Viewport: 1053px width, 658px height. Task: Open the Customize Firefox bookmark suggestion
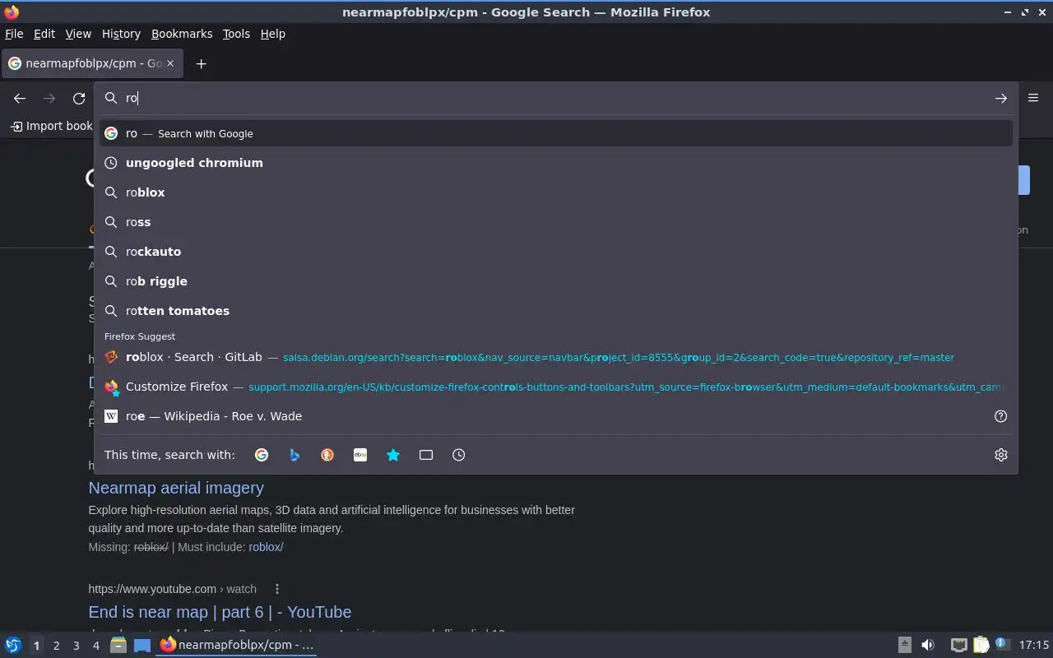click(555, 387)
